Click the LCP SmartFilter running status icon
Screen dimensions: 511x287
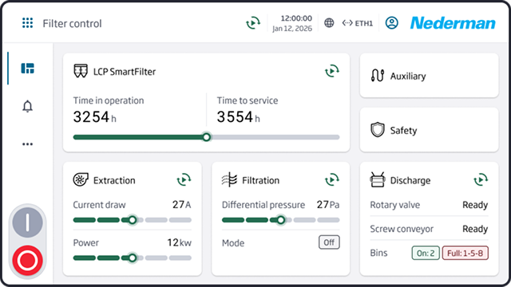[332, 71]
